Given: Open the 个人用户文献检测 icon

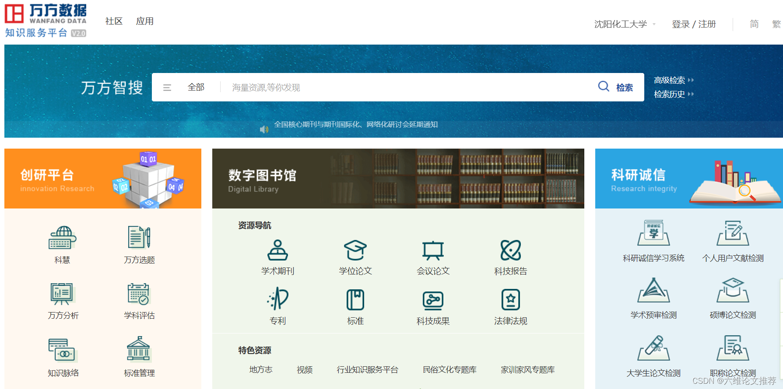Looking at the screenshot, I should [733, 233].
